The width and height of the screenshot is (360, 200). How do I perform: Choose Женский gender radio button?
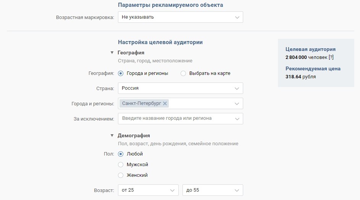point(121,175)
